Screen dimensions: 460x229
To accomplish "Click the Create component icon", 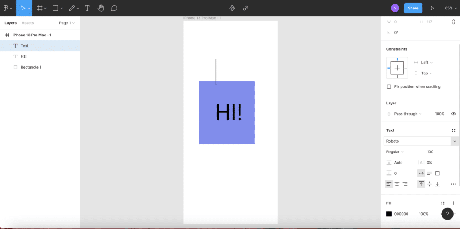I will 232,8.
